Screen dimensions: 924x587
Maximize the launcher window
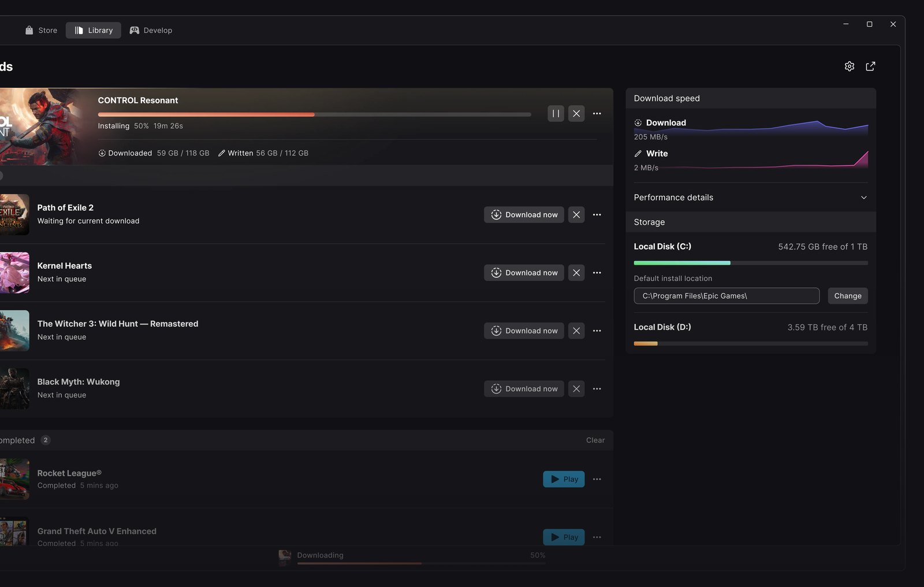(869, 24)
